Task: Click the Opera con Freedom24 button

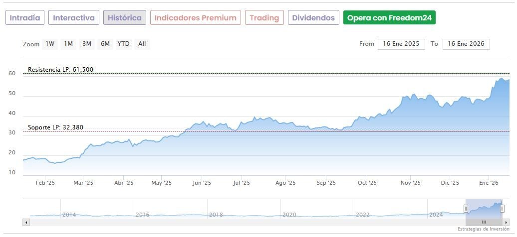Action: coord(389,18)
